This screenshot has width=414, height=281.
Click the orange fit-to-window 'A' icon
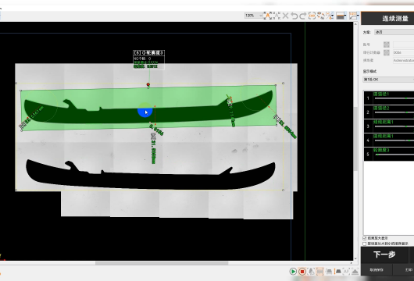[267, 16]
